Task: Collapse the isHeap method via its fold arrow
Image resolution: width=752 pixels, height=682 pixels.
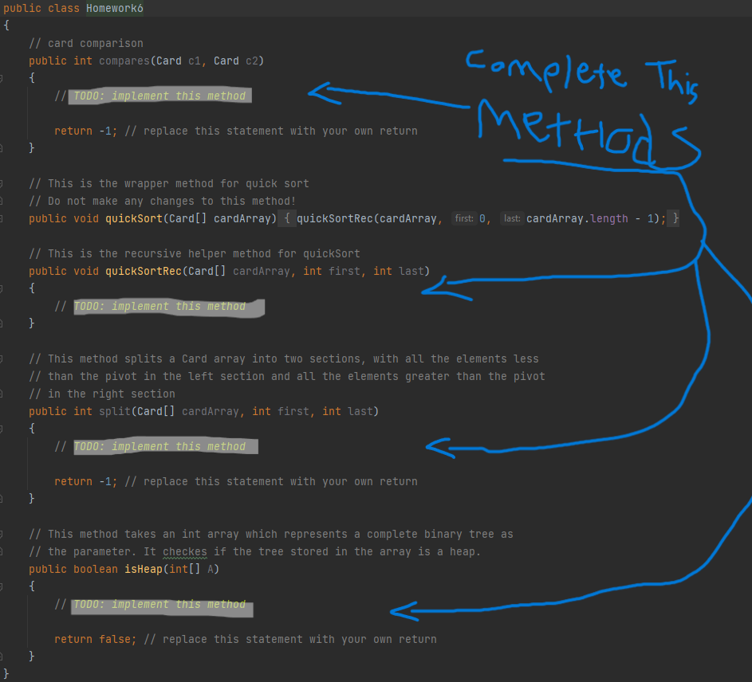Action: (x=3, y=586)
